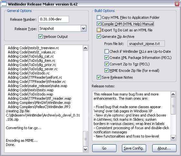This screenshot has width=181, height=156.
Task: Click the 'Release Type:' label
Action: (x=25, y=29)
